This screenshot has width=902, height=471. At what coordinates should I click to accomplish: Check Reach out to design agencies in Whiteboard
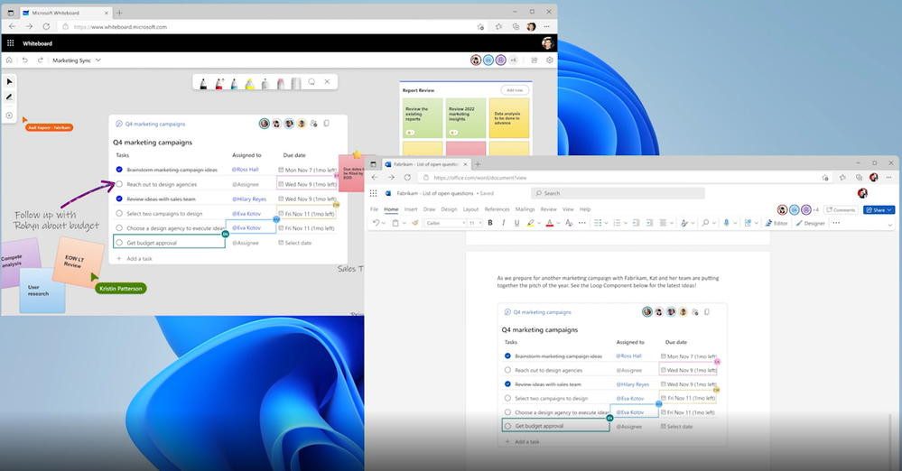pyautogui.click(x=119, y=184)
